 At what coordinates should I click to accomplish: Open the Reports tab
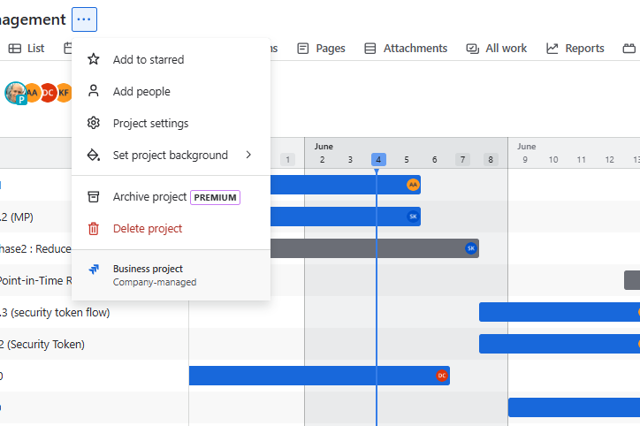[575, 48]
